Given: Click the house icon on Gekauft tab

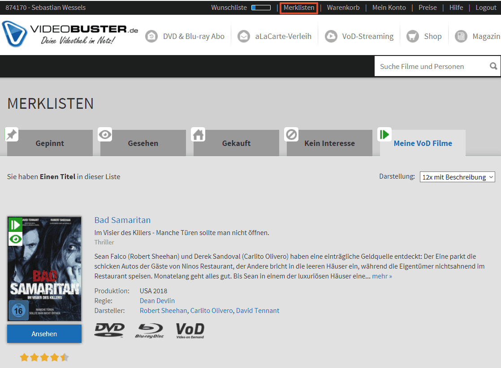Looking at the screenshot, I should 198,134.
